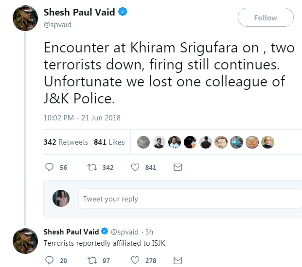Image resolution: width=302 pixels, height=267 pixels.
Task: Click the first liker avatar in the row
Action: click(143, 142)
